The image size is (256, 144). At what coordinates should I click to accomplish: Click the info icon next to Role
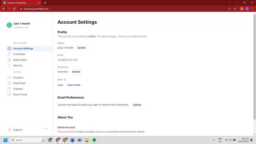tap(65, 80)
